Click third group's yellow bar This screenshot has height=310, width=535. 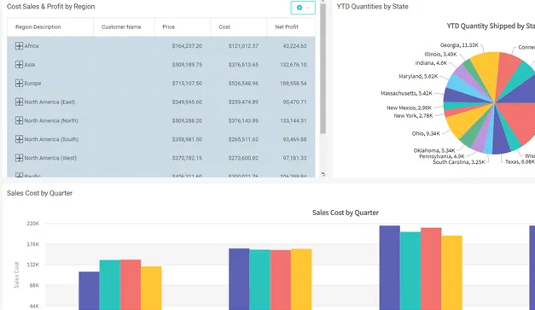coord(451,272)
